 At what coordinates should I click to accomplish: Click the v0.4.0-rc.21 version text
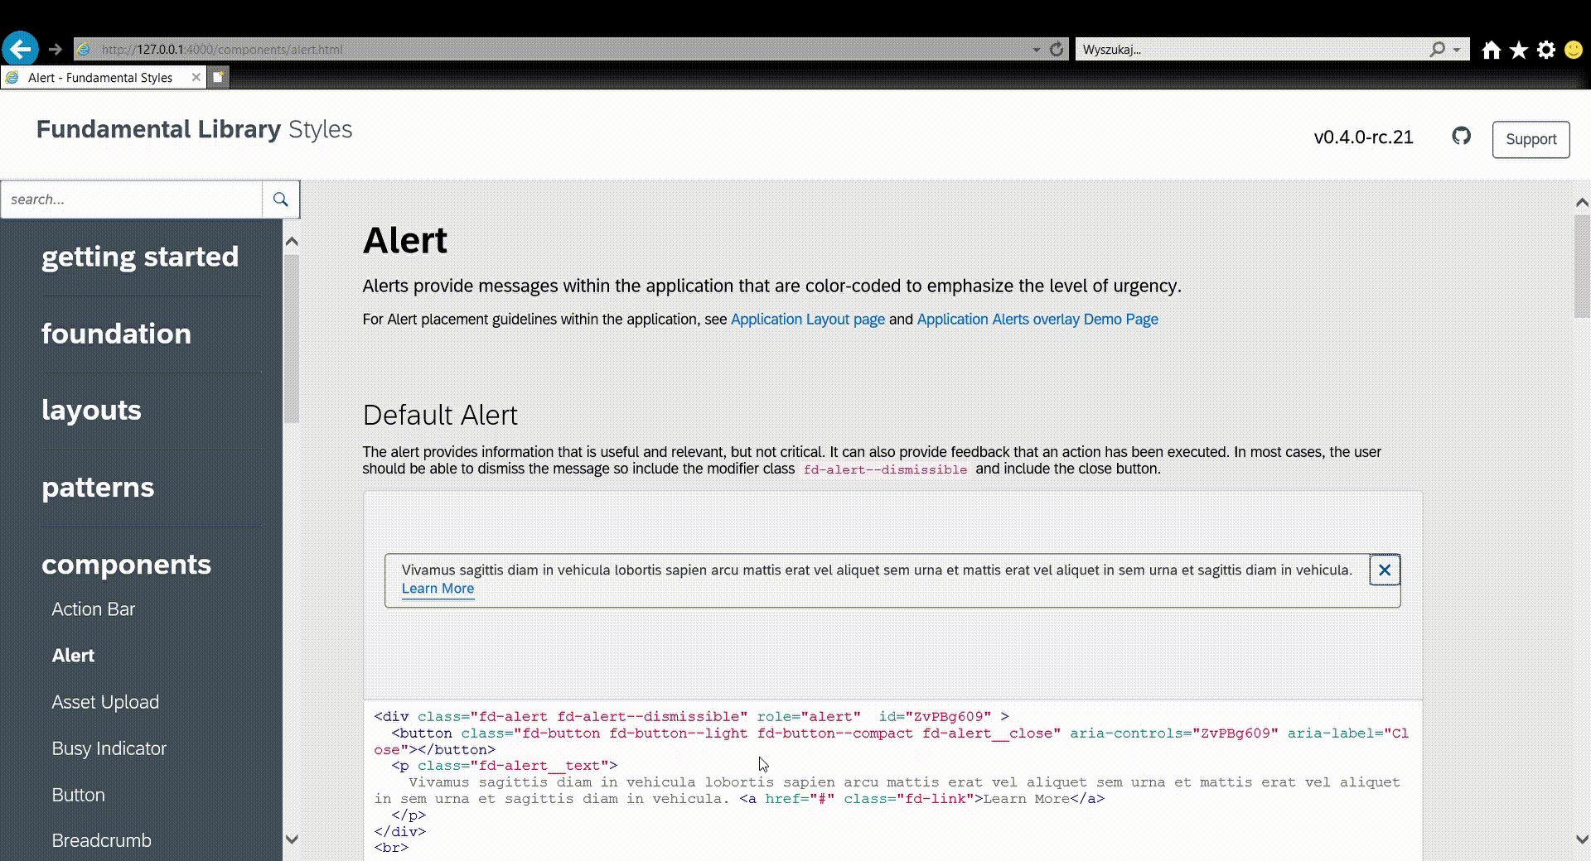[x=1364, y=137]
